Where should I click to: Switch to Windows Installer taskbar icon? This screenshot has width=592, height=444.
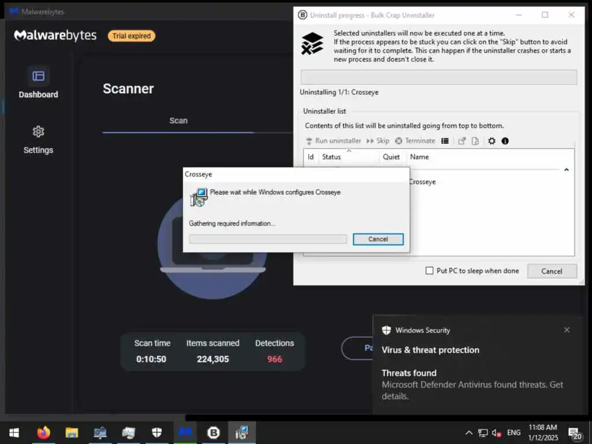[242, 432]
